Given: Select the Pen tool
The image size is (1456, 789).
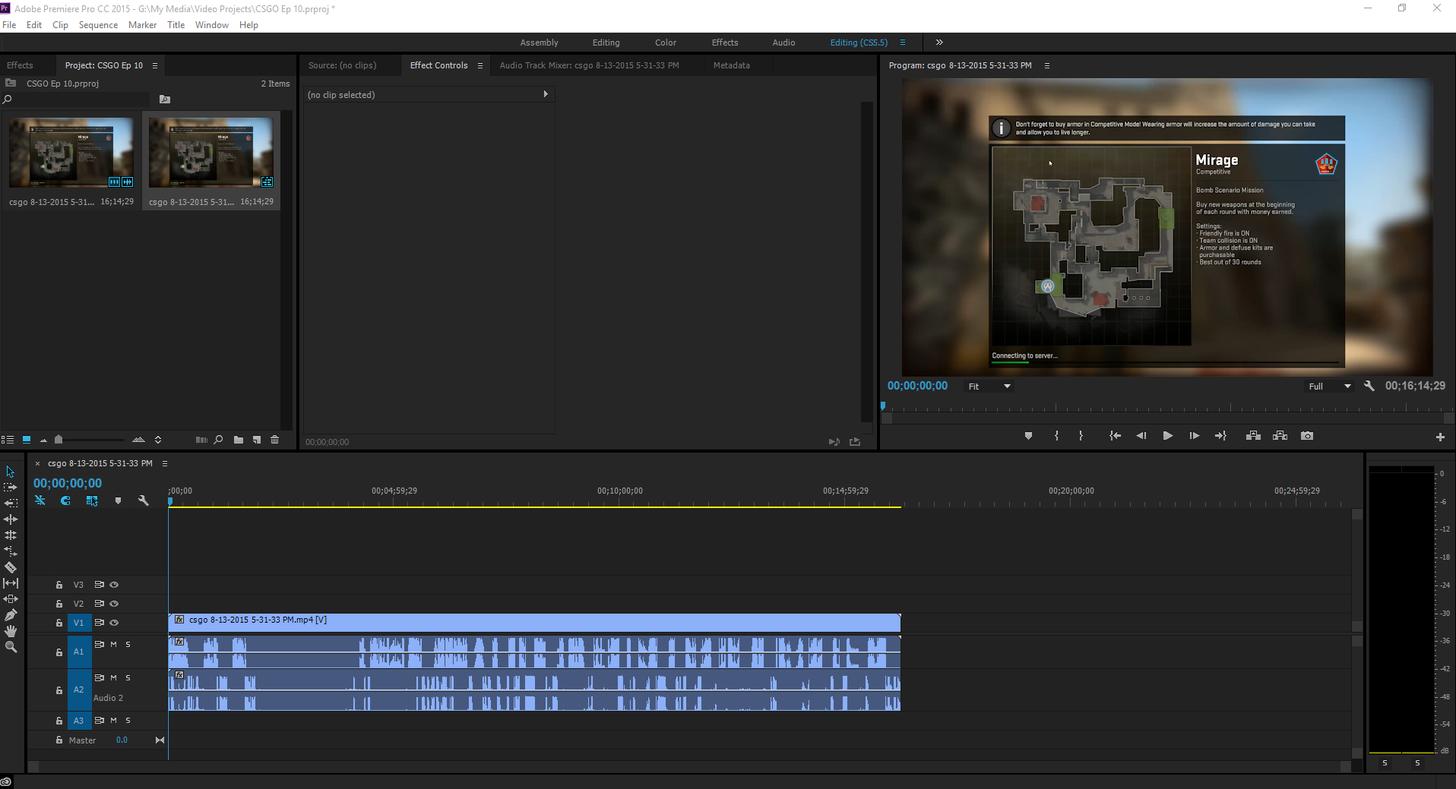Looking at the screenshot, I should pos(11,615).
